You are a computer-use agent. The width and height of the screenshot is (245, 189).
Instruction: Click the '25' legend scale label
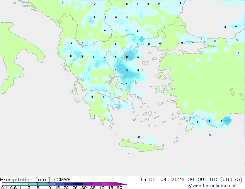pos(75,187)
